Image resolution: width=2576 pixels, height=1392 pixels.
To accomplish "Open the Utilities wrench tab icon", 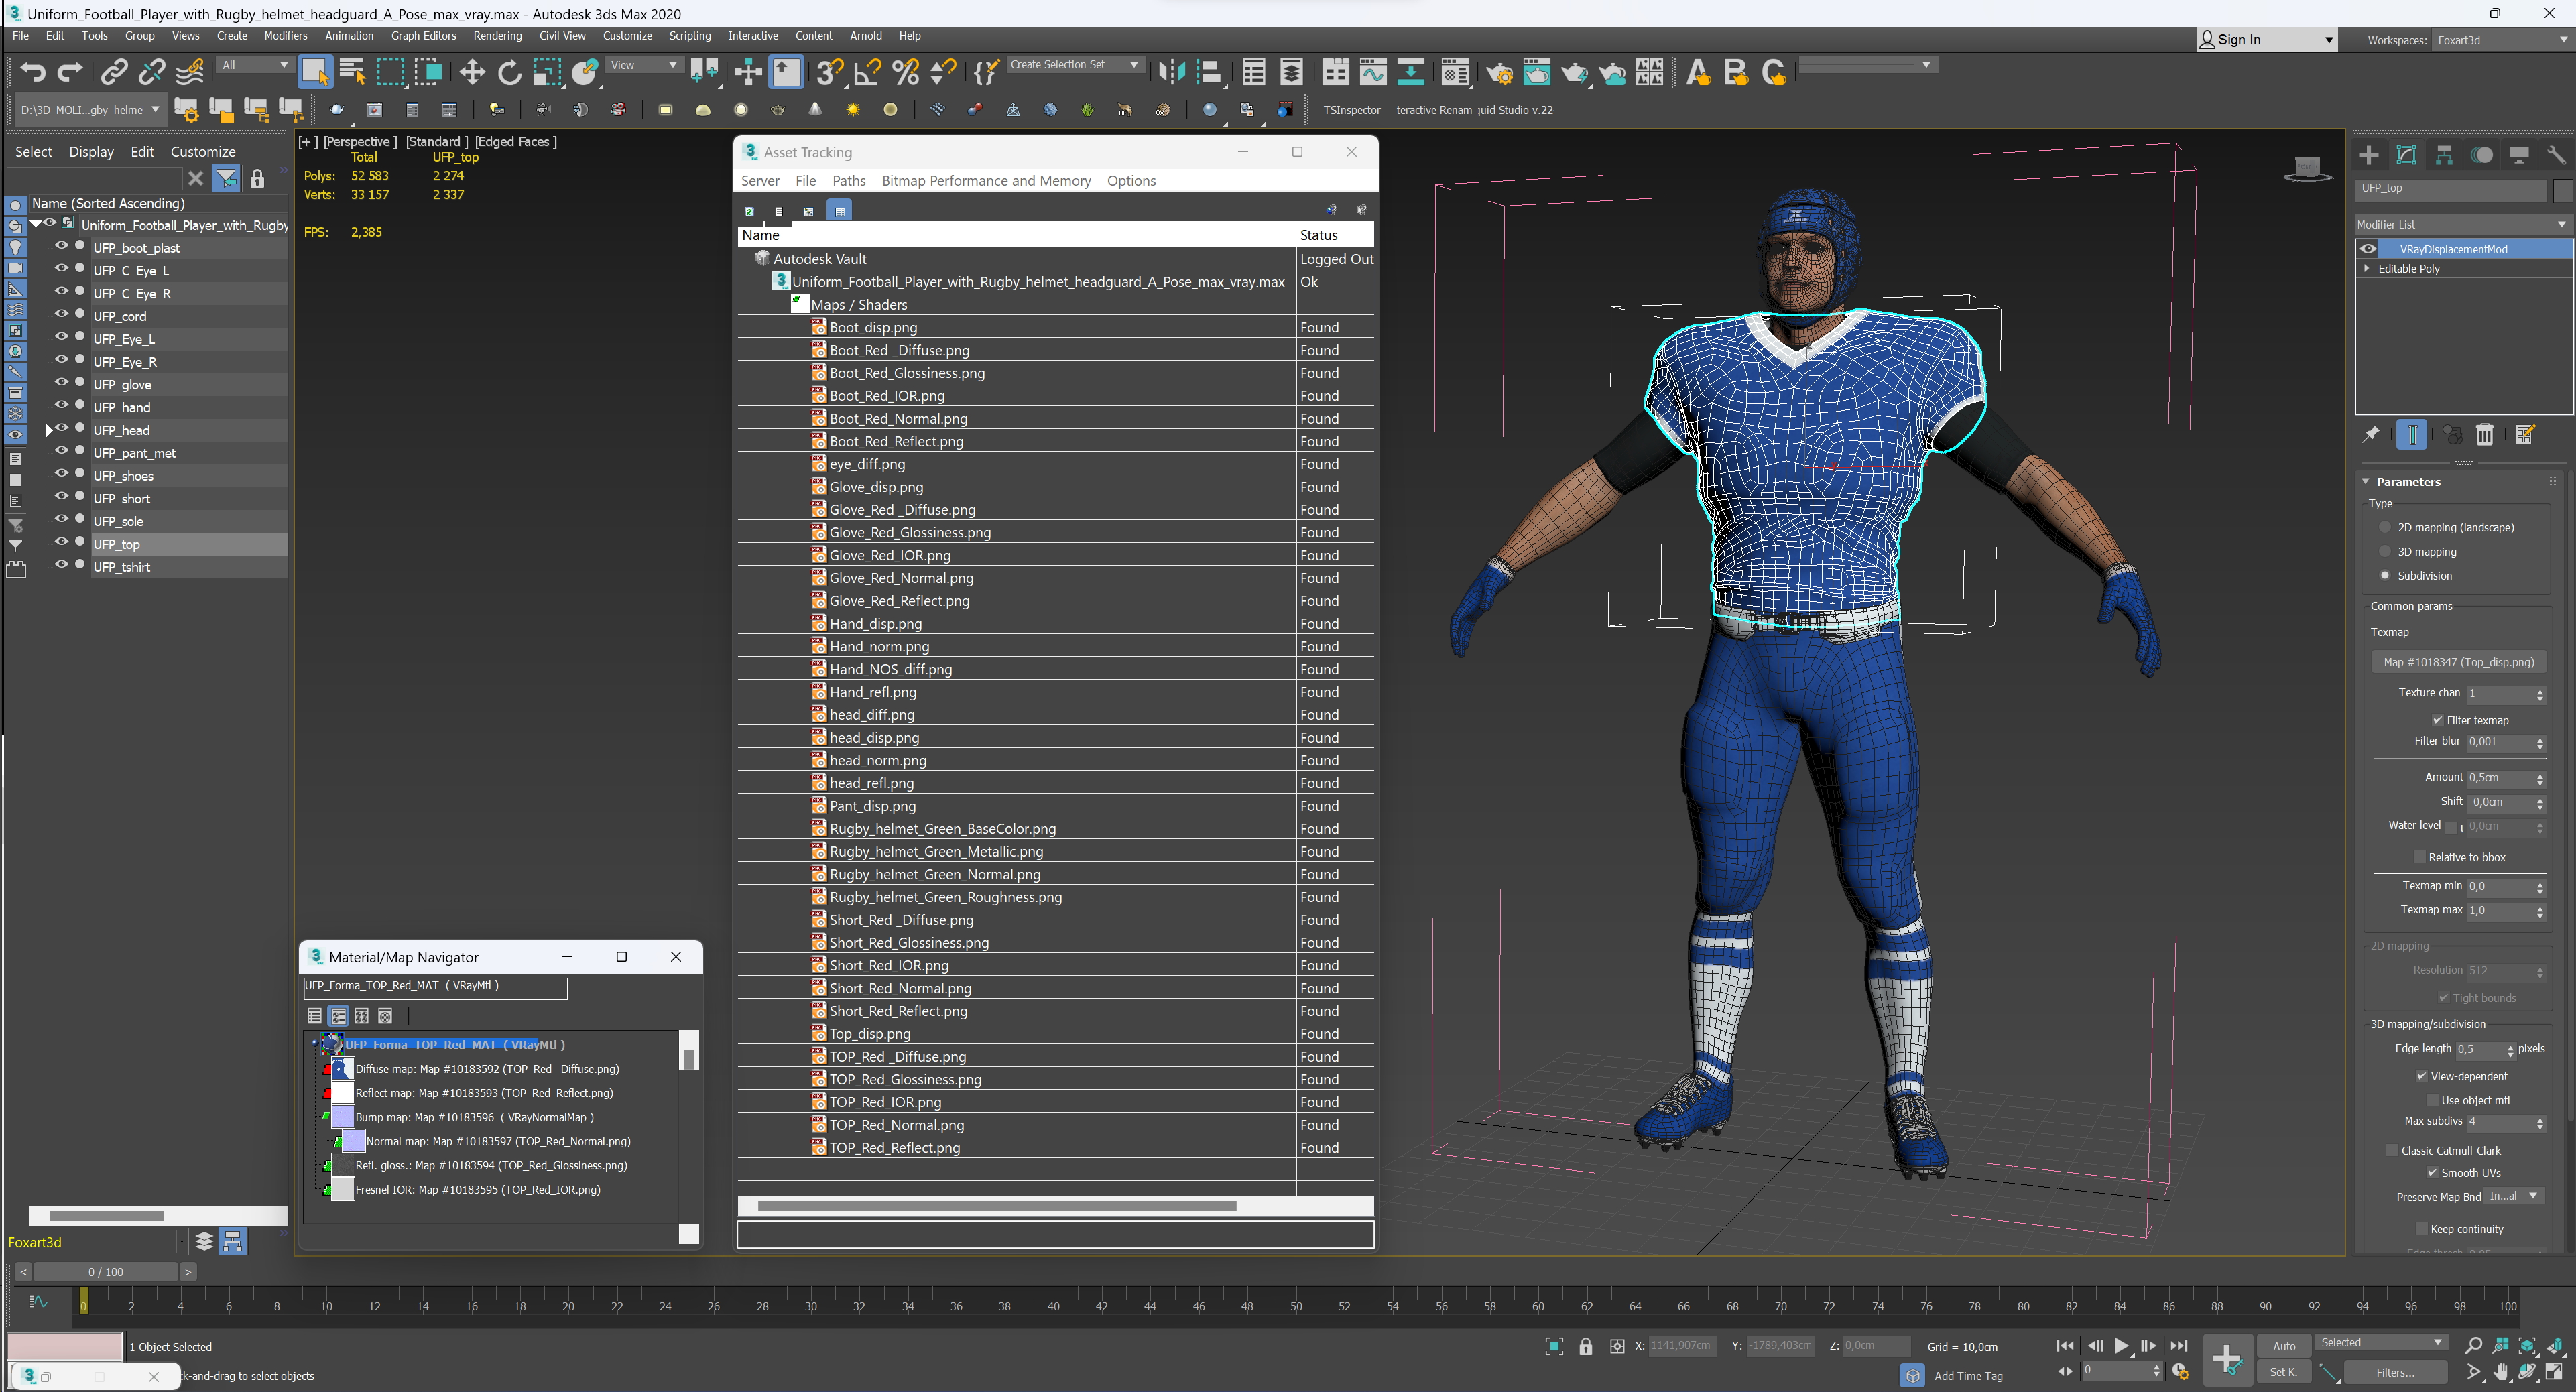I will click(x=2556, y=155).
